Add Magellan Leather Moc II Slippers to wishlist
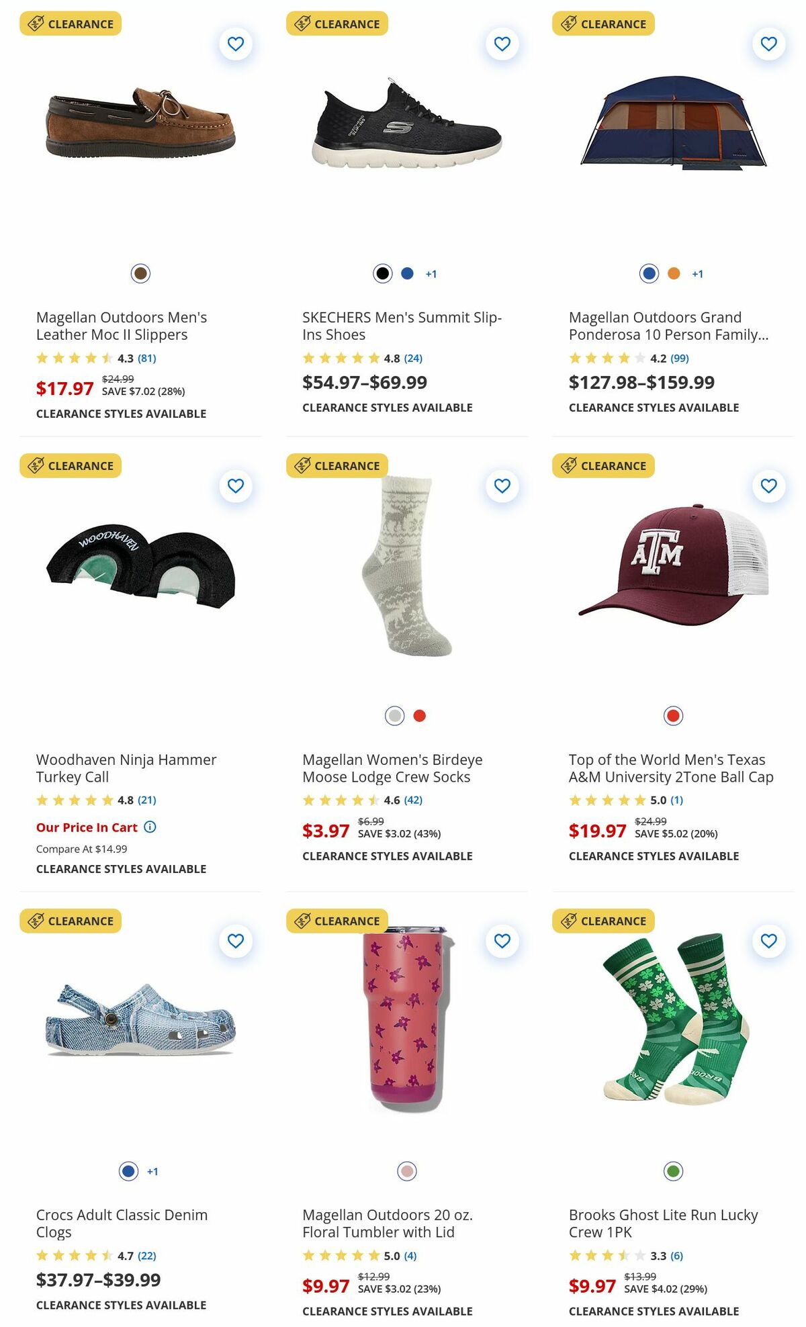 coord(236,44)
